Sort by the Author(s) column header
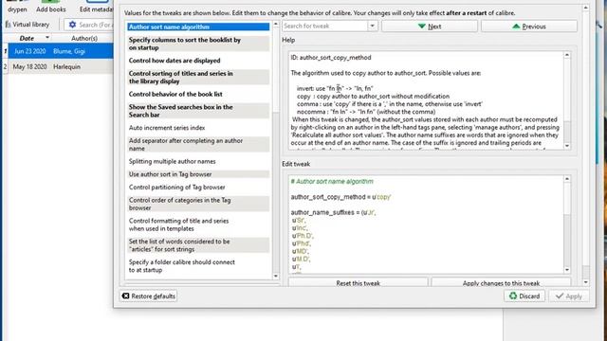This screenshot has height=341, width=607. [84, 38]
